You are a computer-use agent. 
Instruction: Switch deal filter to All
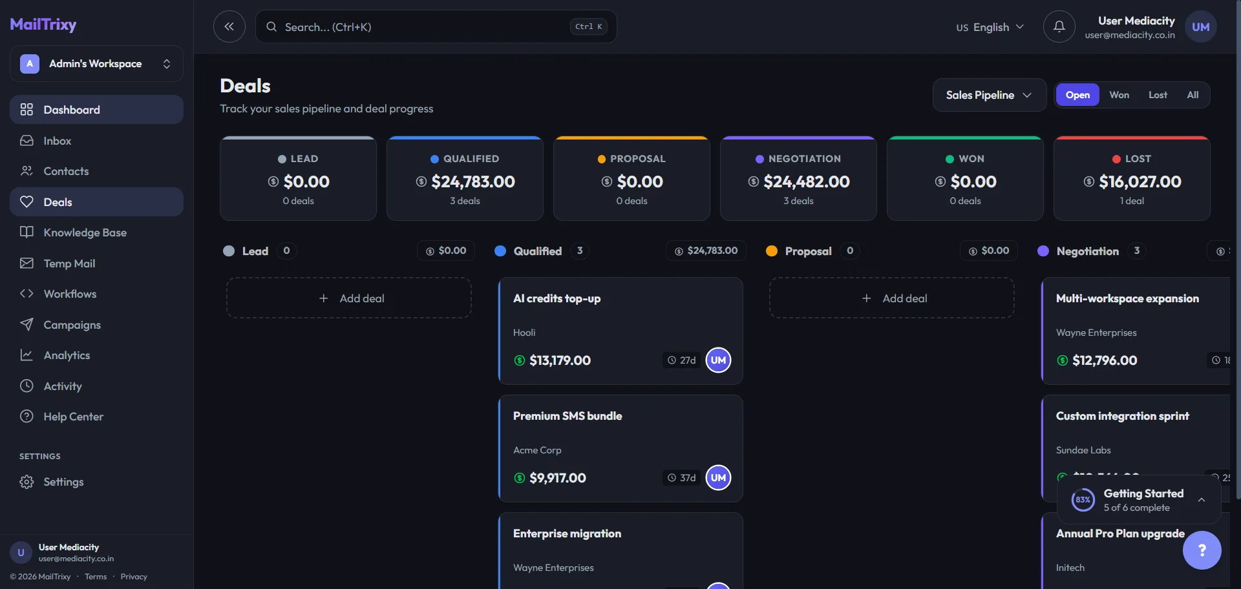coord(1193,95)
